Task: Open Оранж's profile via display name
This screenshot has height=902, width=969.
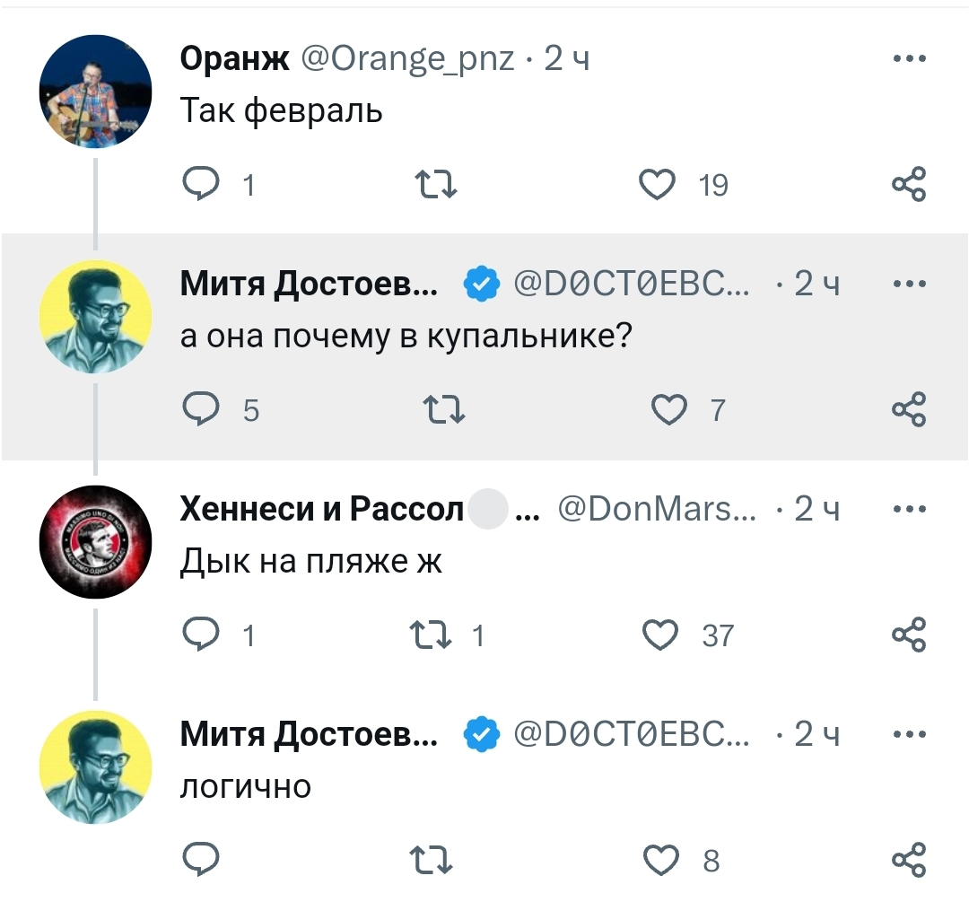Action: pyautogui.click(x=234, y=60)
